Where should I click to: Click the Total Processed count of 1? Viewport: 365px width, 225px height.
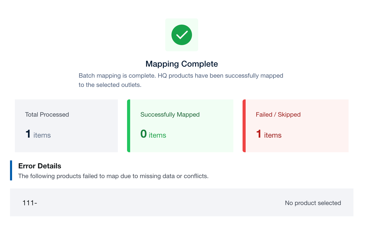pyautogui.click(x=28, y=134)
